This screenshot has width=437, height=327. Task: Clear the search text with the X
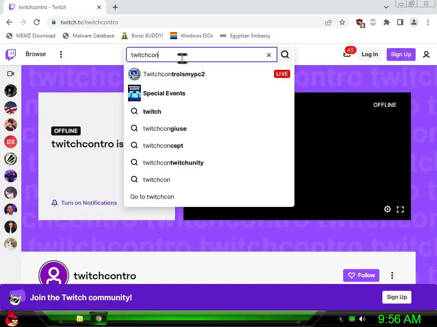269,55
